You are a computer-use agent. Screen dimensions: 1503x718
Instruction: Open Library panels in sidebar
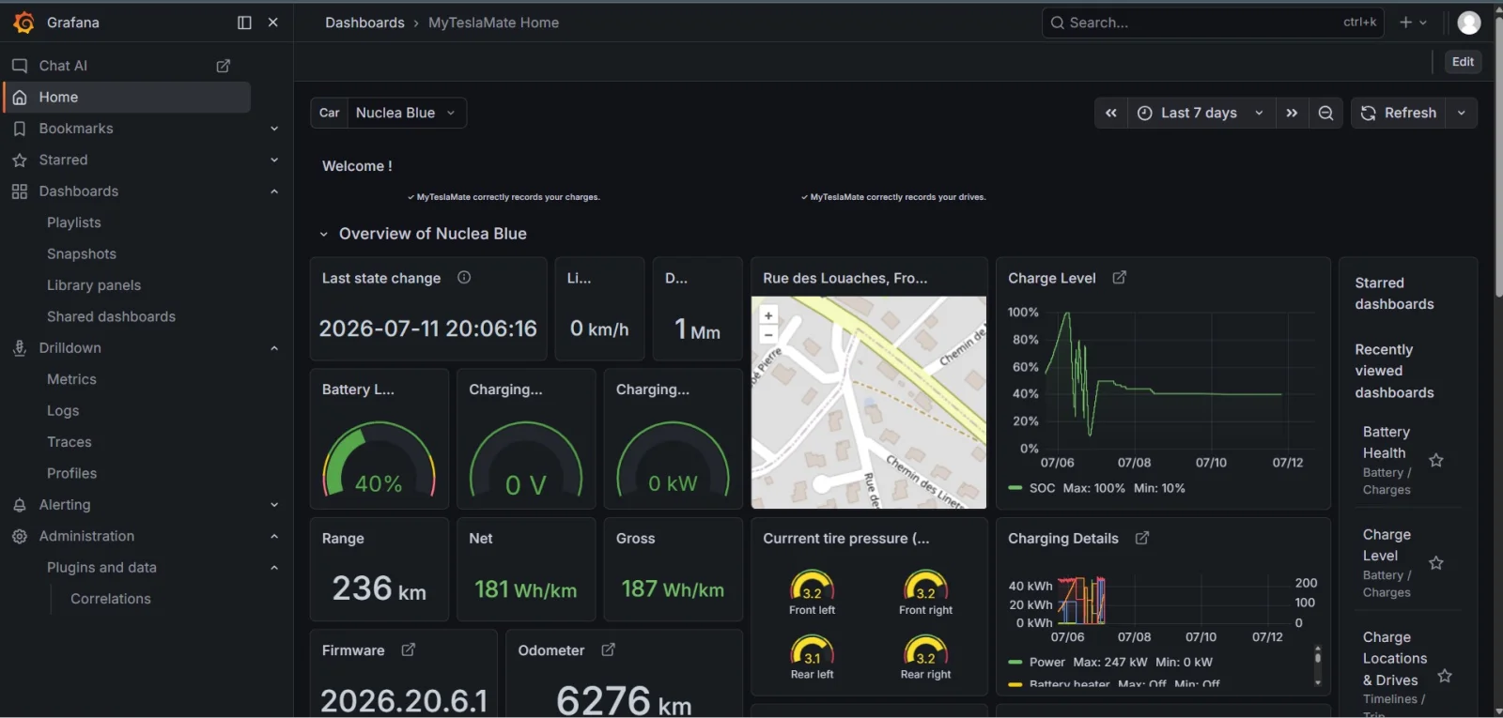(x=94, y=285)
